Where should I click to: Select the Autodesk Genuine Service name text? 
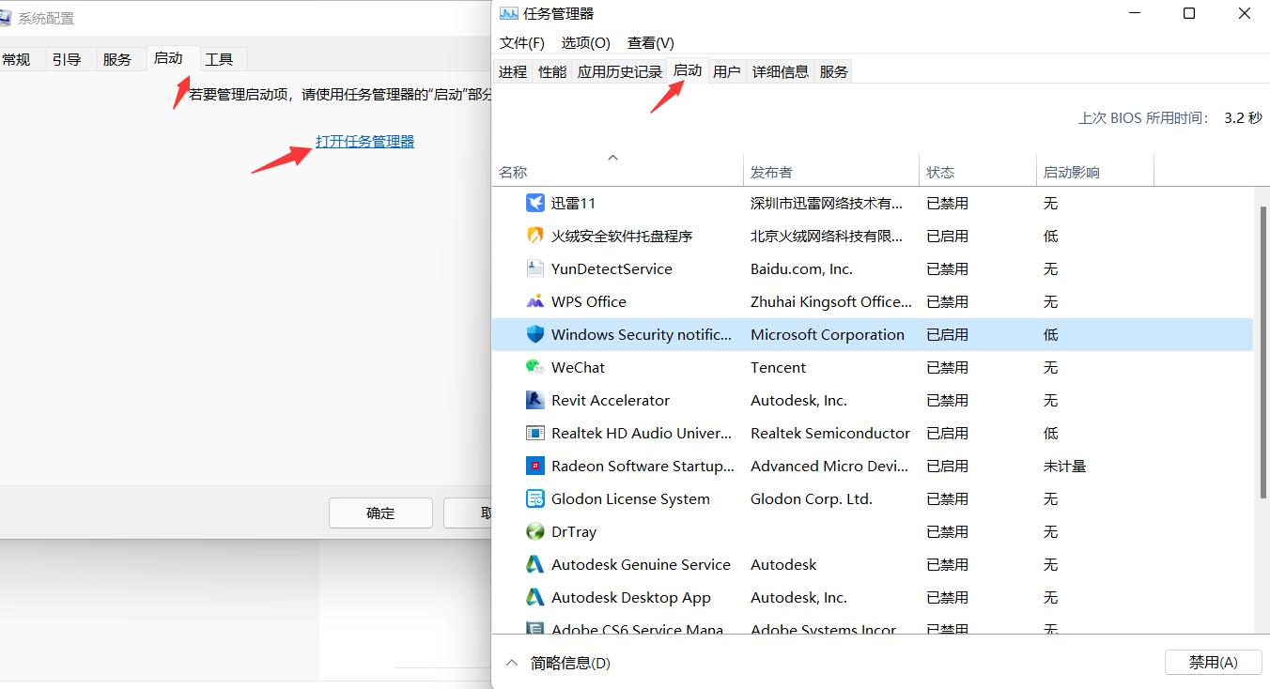pyautogui.click(x=641, y=564)
